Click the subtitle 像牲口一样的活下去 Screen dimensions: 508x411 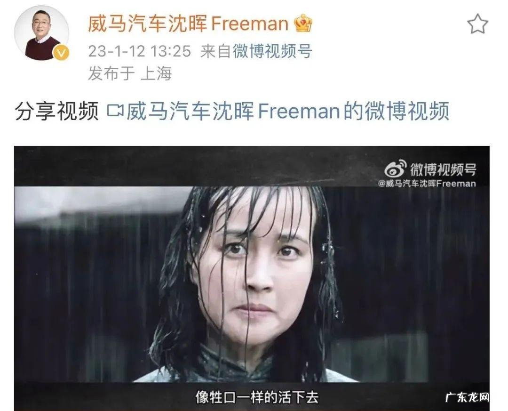tap(257, 397)
